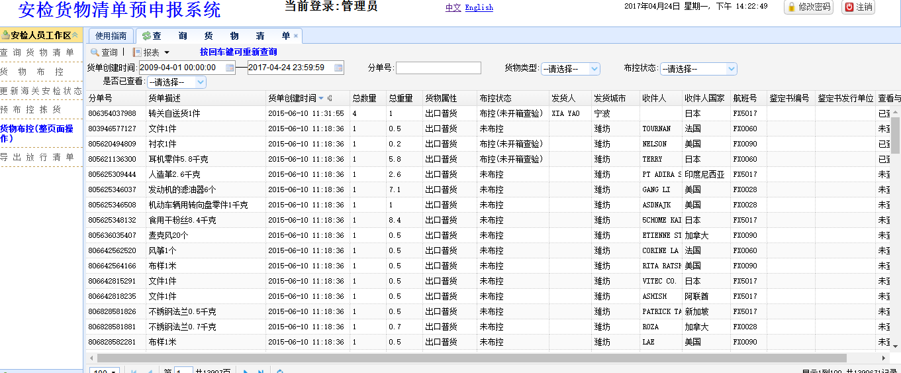Close the 查询货物清单 tab
This screenshot has height=373, width=901.
[296, 36]
